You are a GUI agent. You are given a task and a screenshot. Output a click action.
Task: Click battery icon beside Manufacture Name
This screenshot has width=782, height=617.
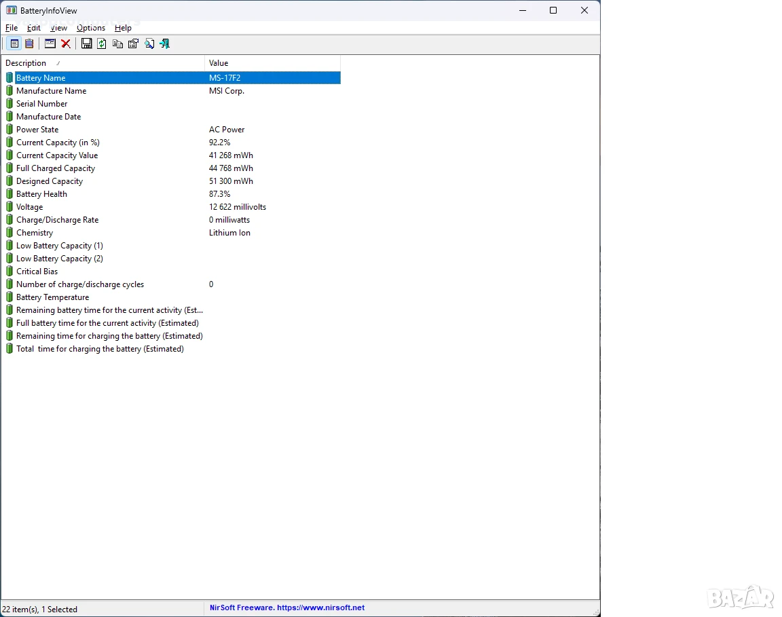[x=10, y=91]
